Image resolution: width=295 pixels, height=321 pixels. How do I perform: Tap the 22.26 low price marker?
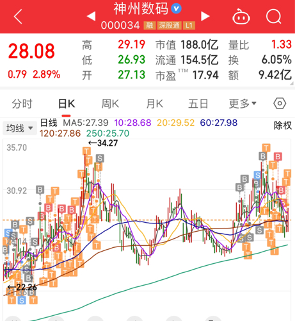(22, 287)
